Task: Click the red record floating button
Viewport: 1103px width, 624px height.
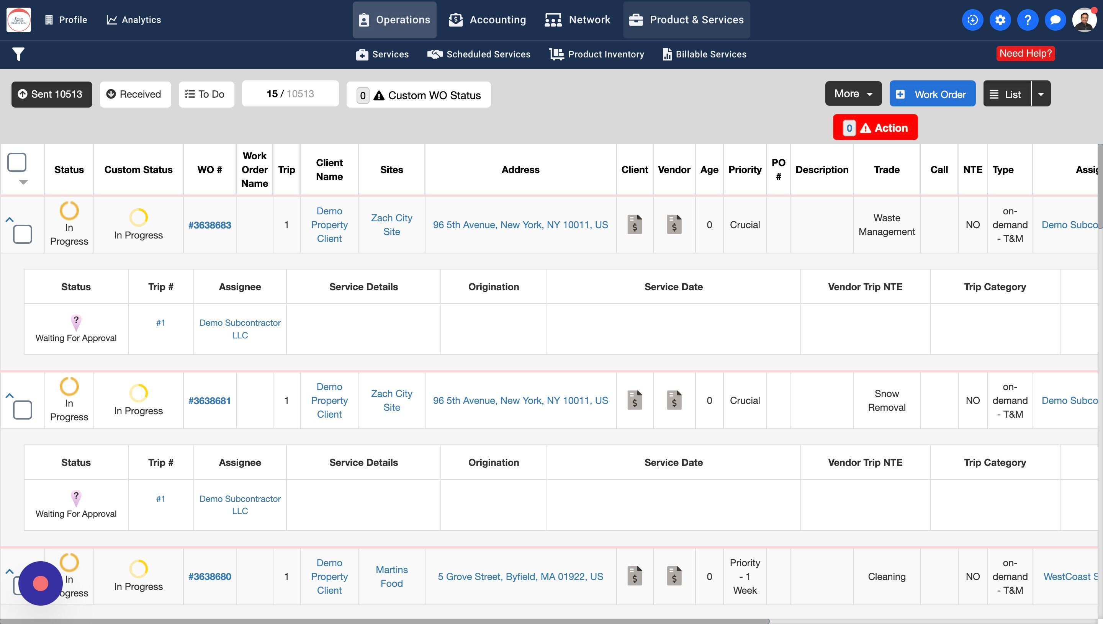Action: click(x=40, y=583)
